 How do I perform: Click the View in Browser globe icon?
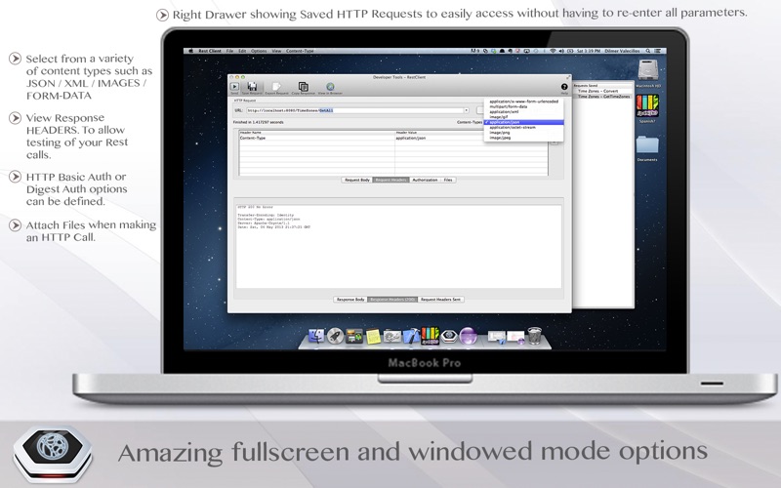(x=330, y=87)
